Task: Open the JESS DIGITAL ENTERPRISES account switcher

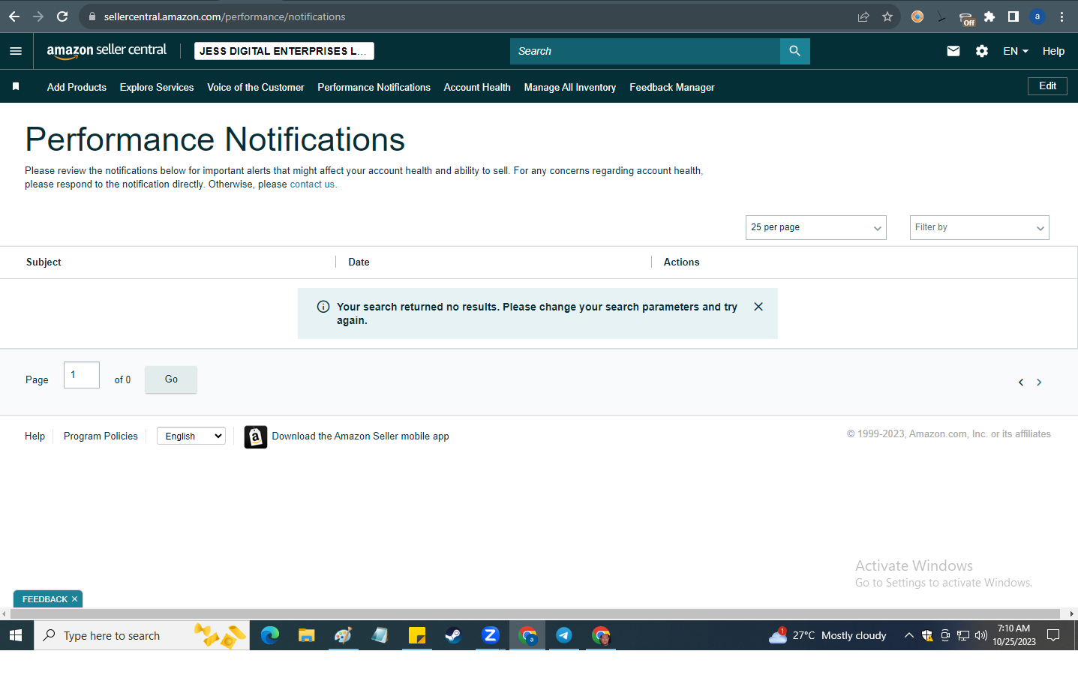Action: tap(284, 51)
